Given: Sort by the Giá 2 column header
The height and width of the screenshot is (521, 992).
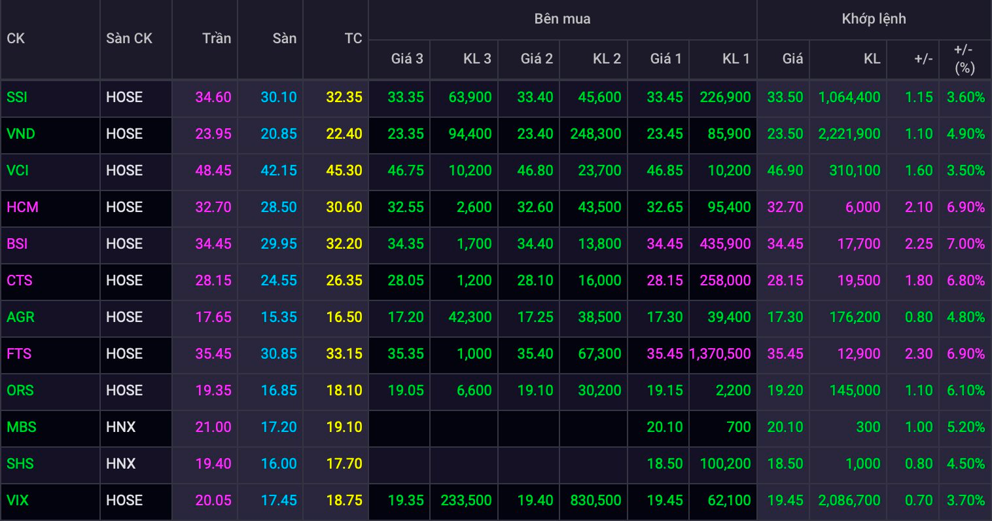Looking at the screenshot, I should [x=537, y=59].
